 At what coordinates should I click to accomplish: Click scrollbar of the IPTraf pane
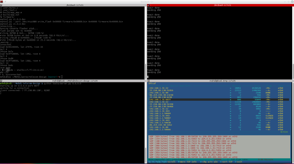click(293, 123)
